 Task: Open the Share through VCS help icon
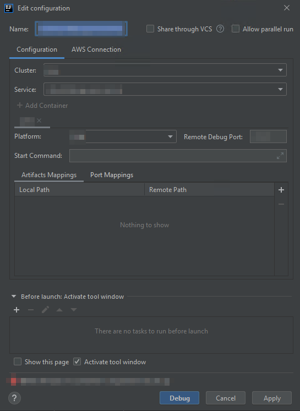220,29
